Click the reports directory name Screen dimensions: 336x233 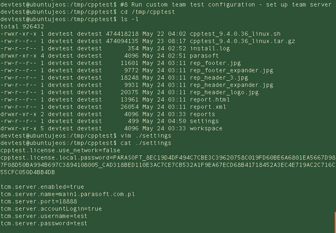click(x=202, y=114)
